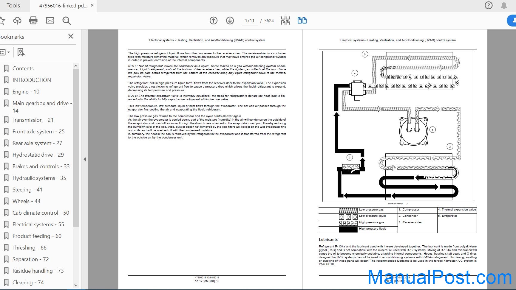Open the Contents bookmark
Viewport: 516px width, 290px height.
pyautogui.click(x=23, y=68)
